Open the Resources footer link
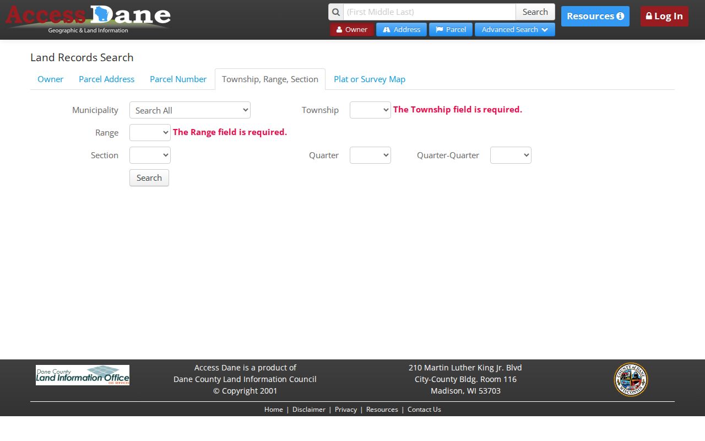Viewport: 705px width, 441px height. click(382, 410)
